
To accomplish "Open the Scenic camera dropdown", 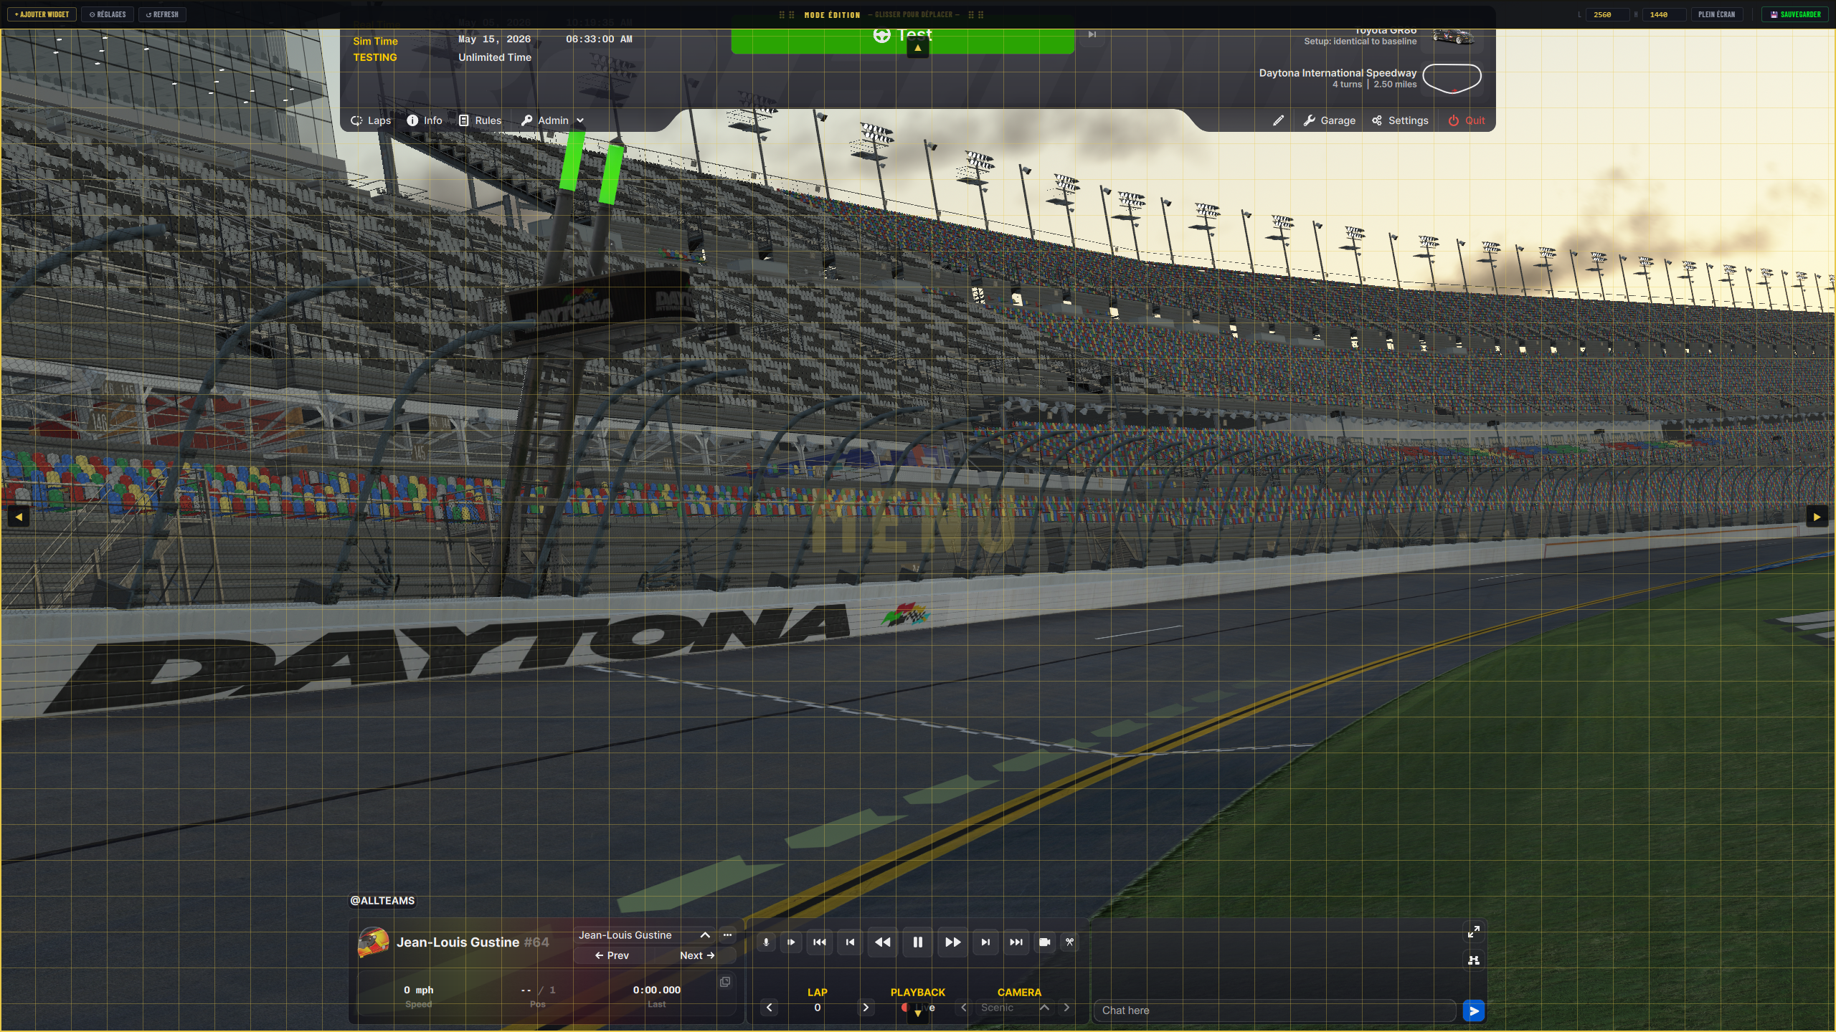I will click(x=1015, y=1008).
